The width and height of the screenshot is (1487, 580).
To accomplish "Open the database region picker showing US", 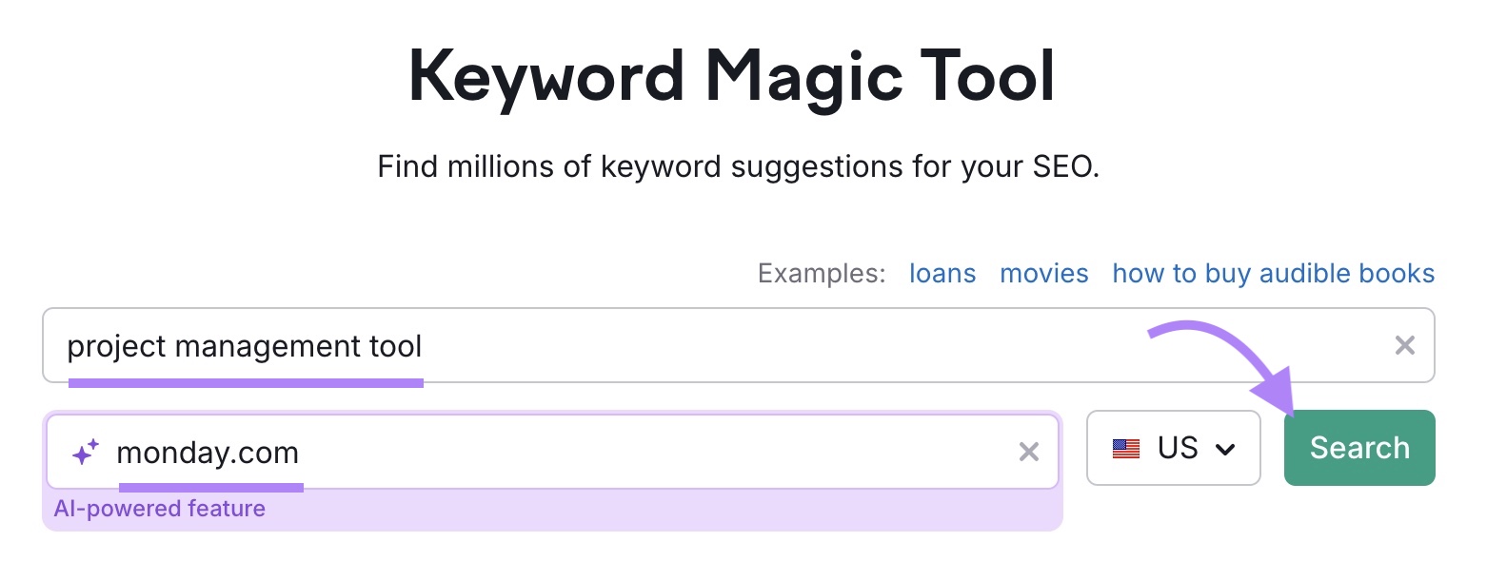I will (x=1174, y=448).
